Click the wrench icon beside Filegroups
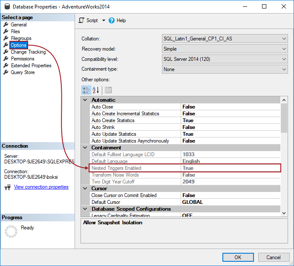 pyautogui.click(x=6, y=38)
